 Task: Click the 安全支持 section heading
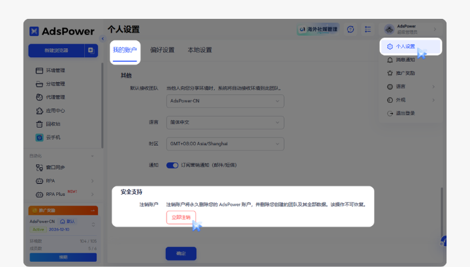click(x=131, y=192)
